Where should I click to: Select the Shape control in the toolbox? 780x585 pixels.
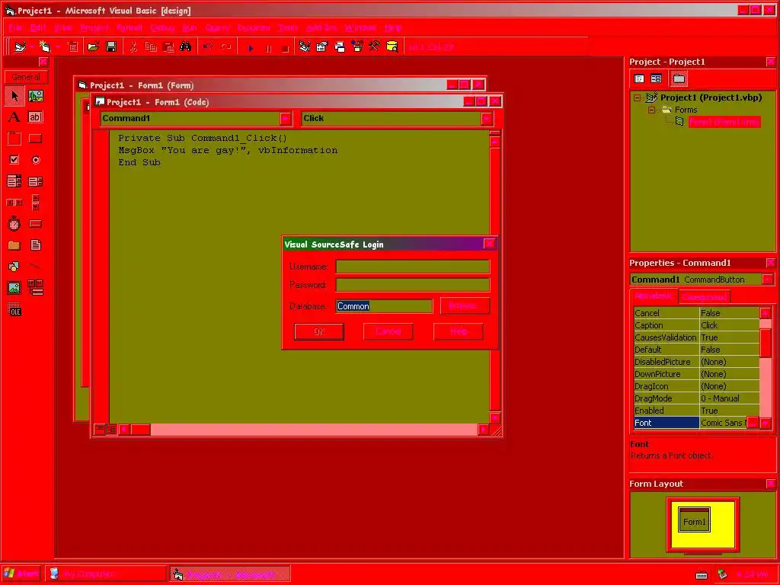click(14, 266)
